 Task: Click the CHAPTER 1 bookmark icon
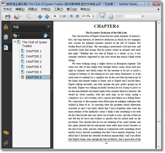23,51
